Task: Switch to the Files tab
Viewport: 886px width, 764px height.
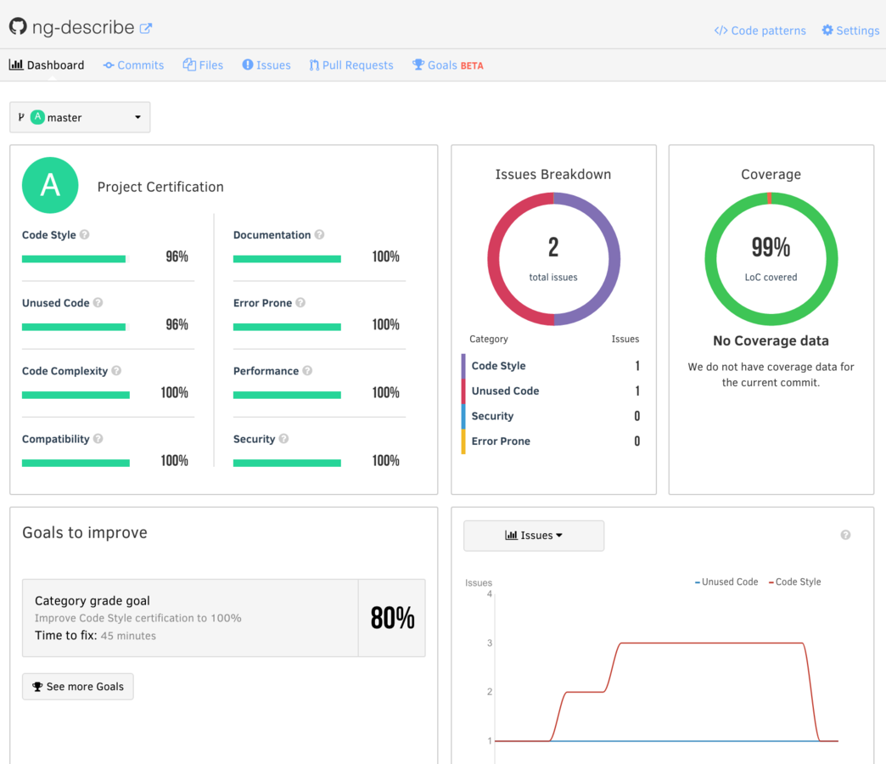Action: (x=203, y=65)
